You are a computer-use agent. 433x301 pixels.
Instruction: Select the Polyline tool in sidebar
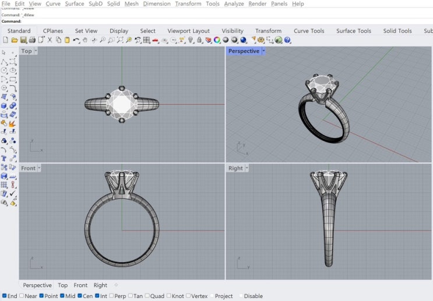4,62
